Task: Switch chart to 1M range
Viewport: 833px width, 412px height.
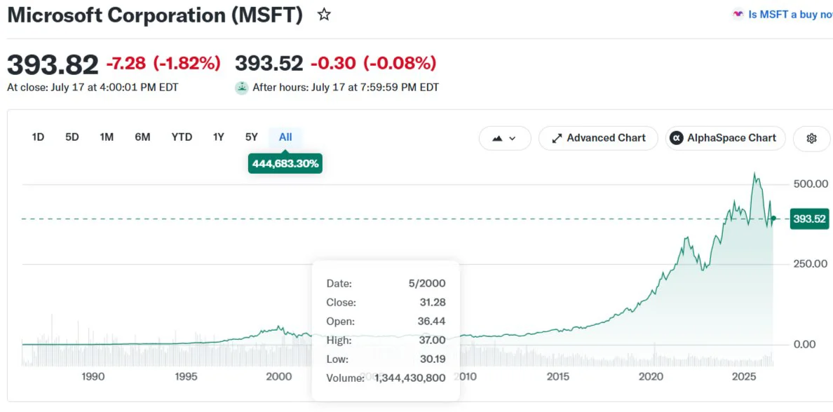Action: coord(107,137)
